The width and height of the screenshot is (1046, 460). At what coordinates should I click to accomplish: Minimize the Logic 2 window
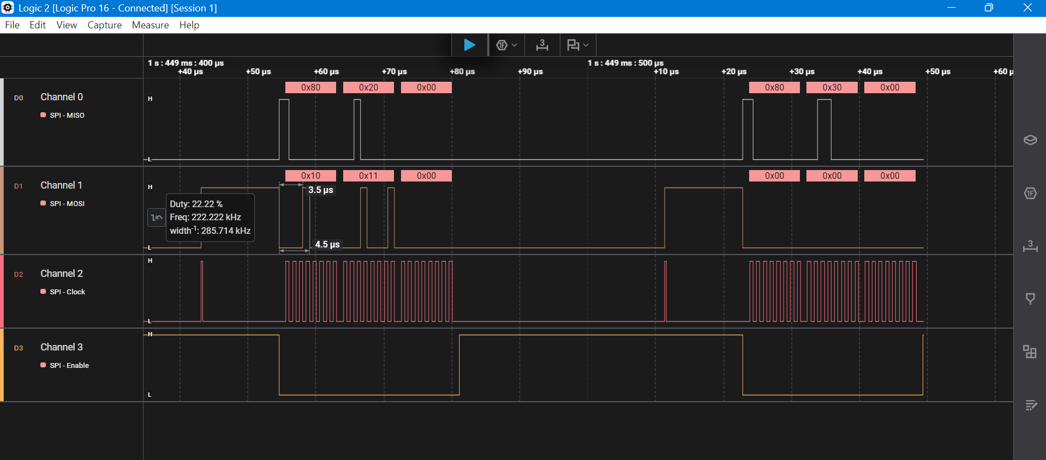951,8
